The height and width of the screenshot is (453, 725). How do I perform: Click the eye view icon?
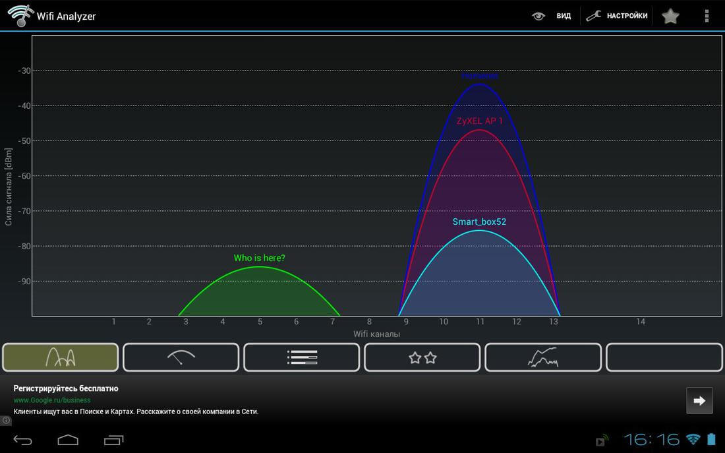pyautogui.click(x=538, y=16)
